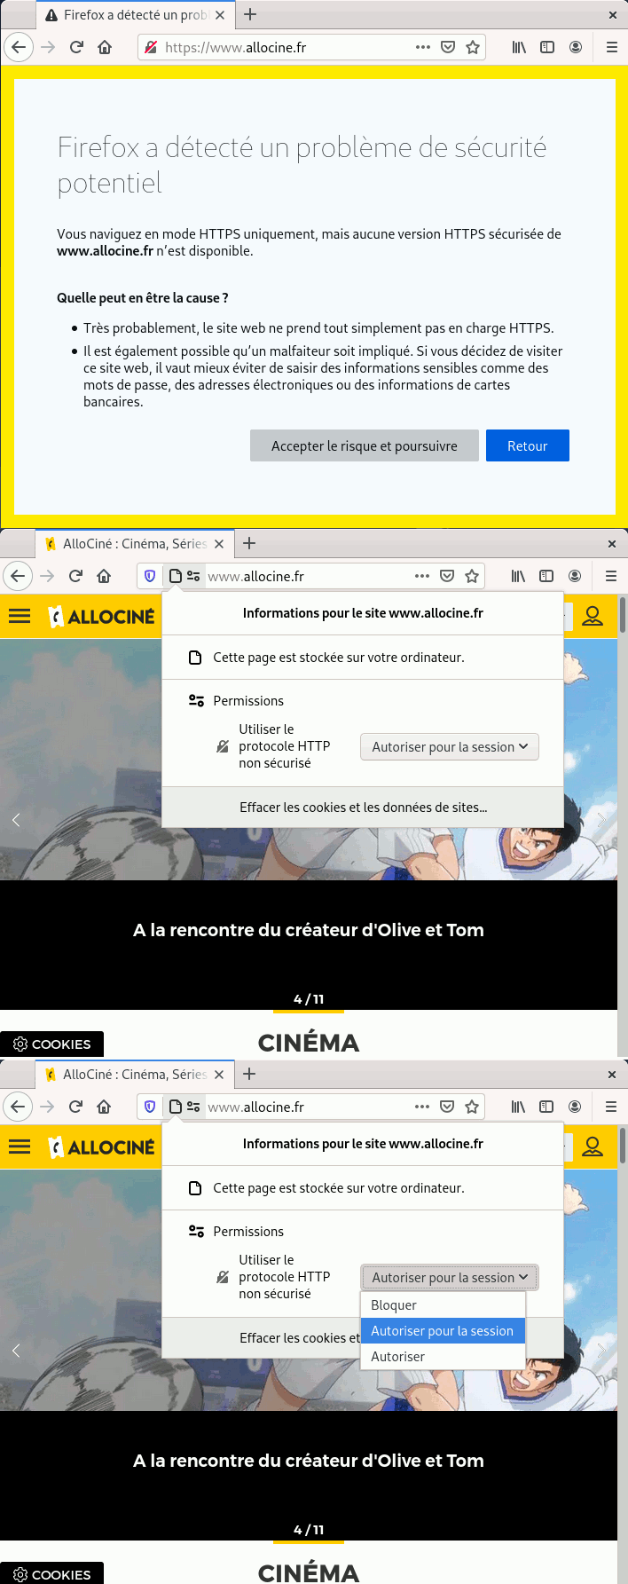Viewport: 628px width, 1584px height.
Task: Close the AlloCiné tab in the middle window
Action: (x=219, y=544)
